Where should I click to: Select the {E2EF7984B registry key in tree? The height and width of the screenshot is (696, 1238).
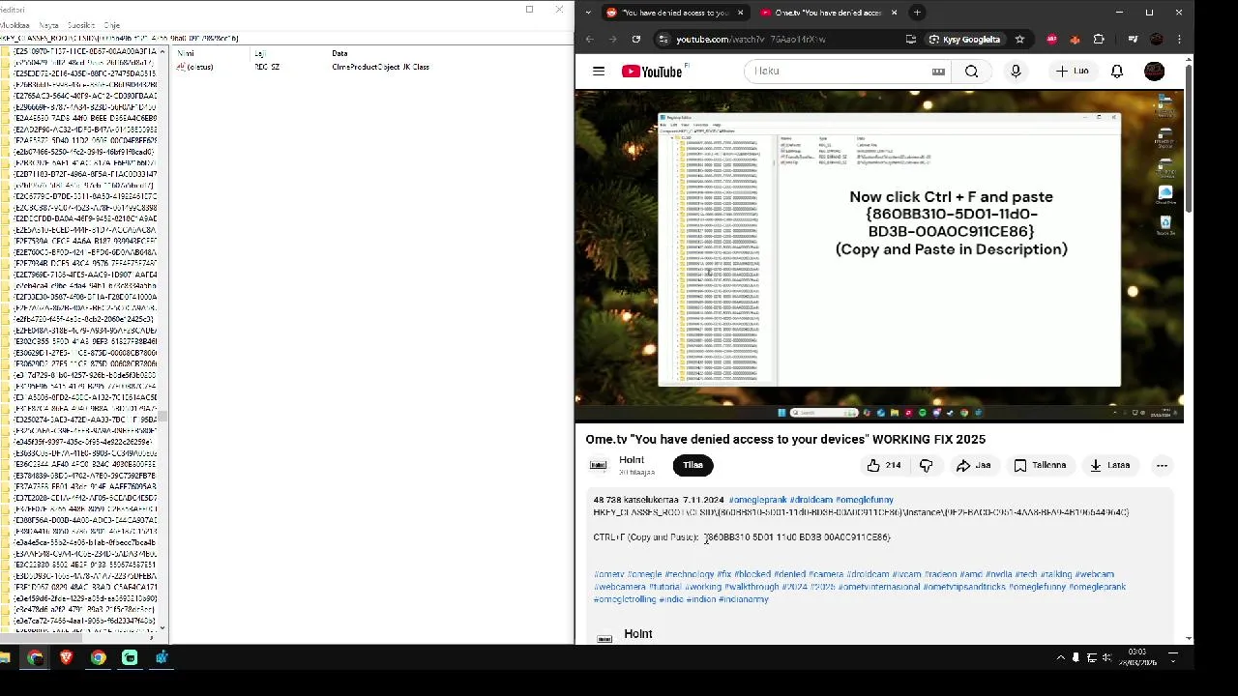tap(85, 263)
